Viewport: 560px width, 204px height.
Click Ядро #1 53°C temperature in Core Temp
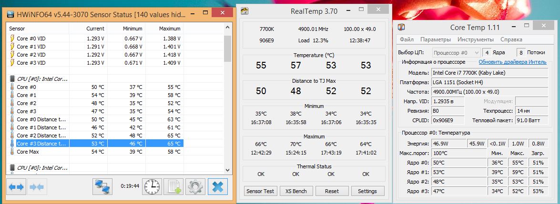pyautogui.click(x=458, y=172)
